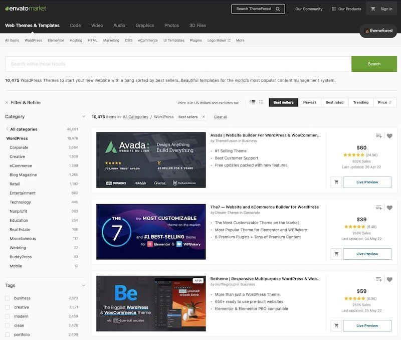Sort results by Trending

[361, 102]
